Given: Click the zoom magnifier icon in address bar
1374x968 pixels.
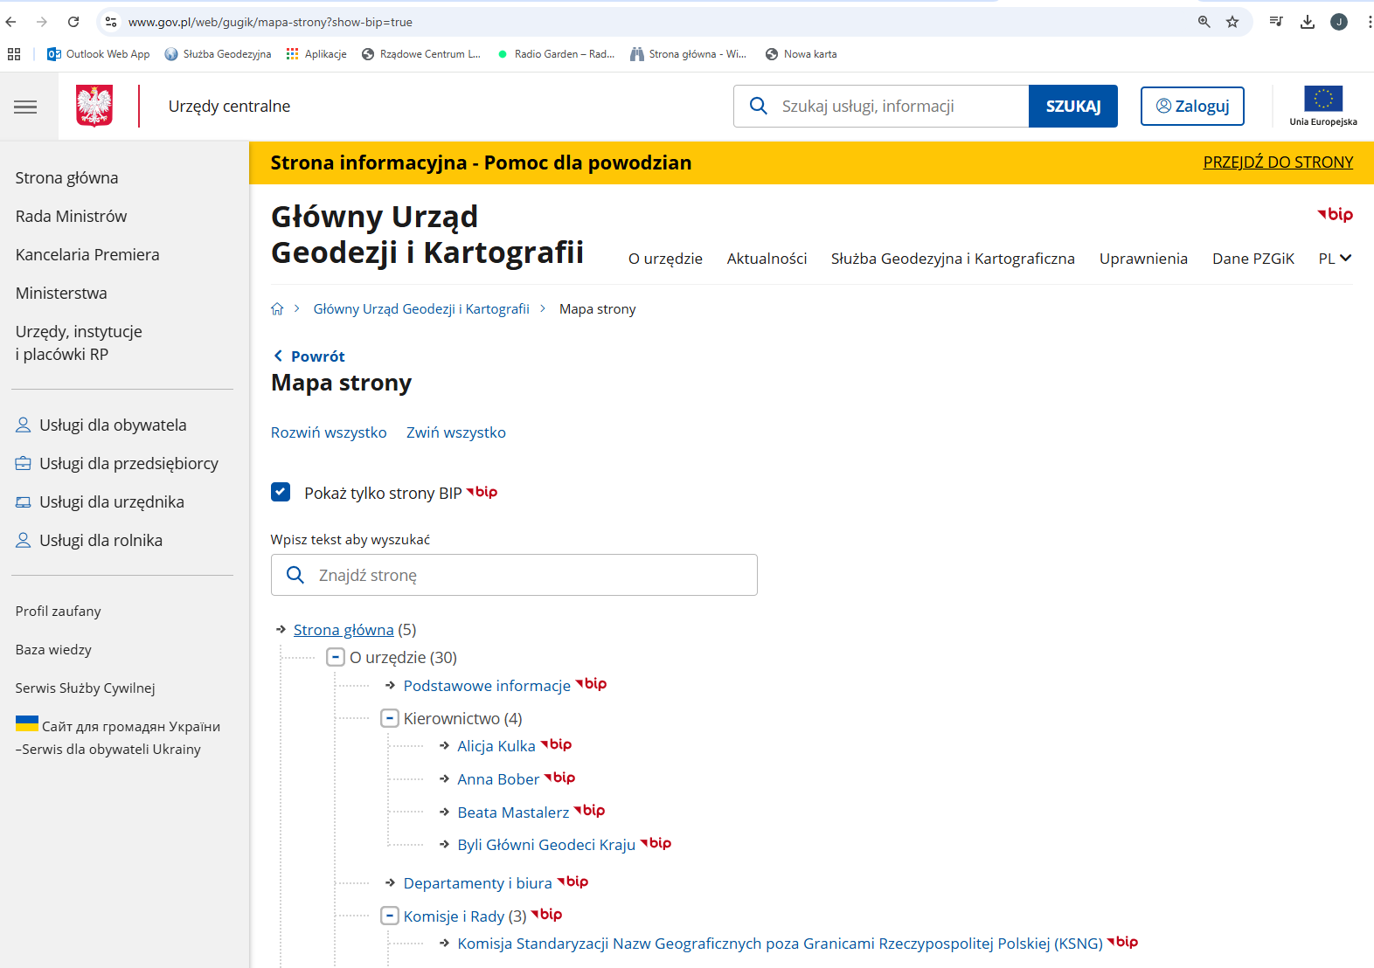Looking at the screenshot, I should click(x=1204, y=22).
